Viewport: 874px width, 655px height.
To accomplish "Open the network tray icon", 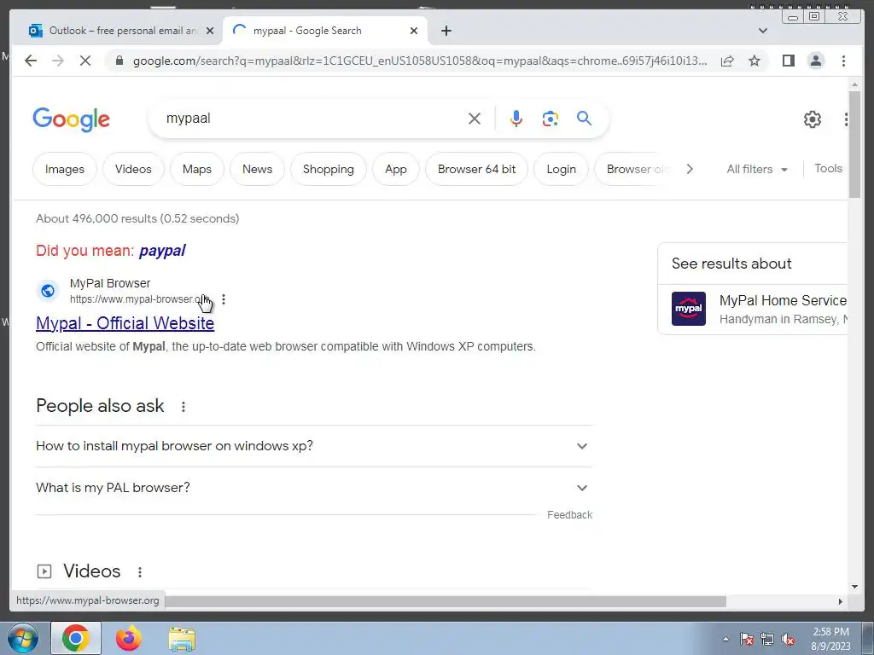I will pyautogui.click(x=767, y=640).
